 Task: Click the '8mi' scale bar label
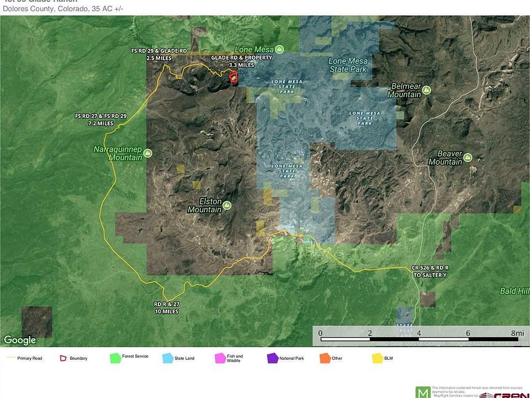(517, 333)
